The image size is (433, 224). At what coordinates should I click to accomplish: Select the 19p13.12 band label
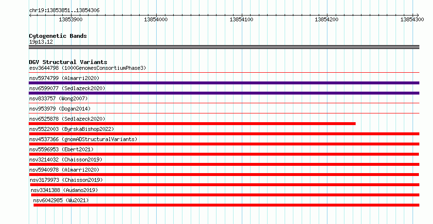tap(41, 42)
